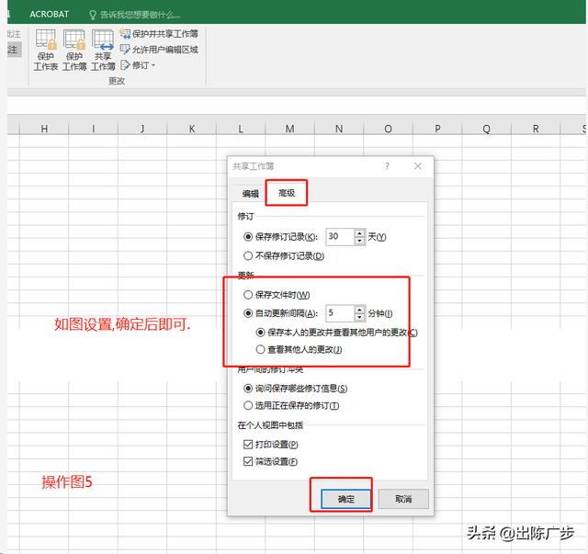This screenshot has width=588, height=554.
Task: Click the 确定 button
Action: click(345, 499)
